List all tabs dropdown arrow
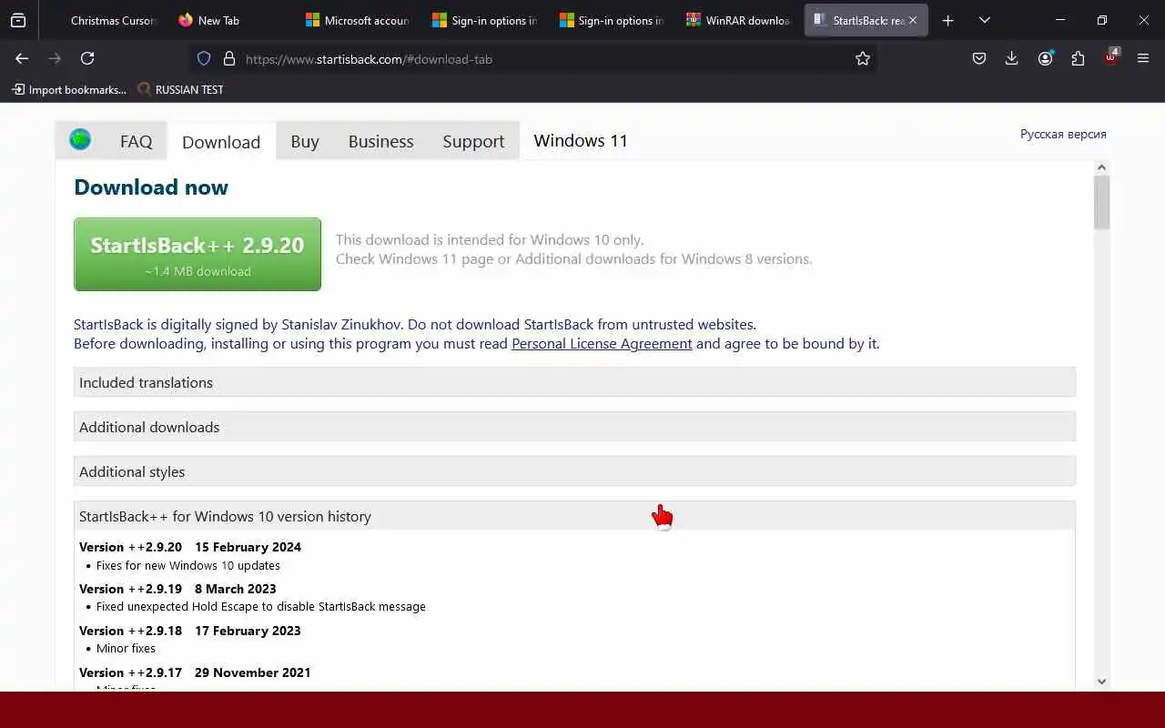Screen dimensions: 1165x728 pyautogui.click(x=985, y=20)
